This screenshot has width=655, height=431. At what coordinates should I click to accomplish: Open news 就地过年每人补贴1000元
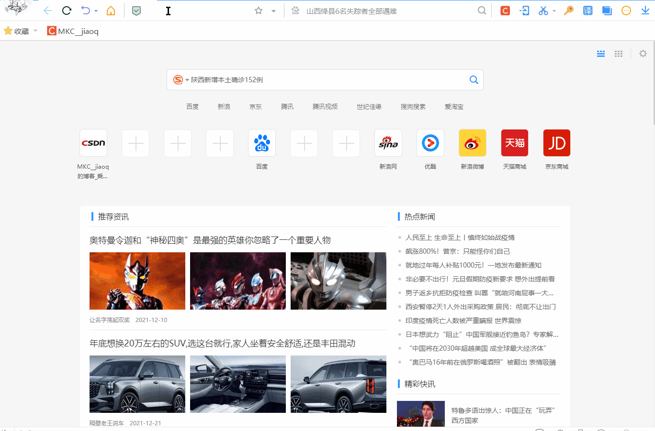473,265
